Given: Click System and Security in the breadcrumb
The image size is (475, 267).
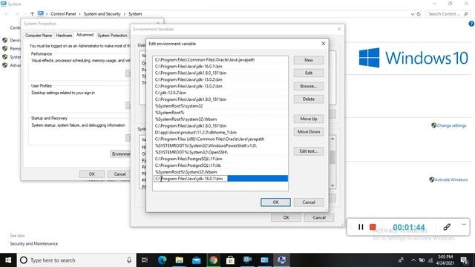Looking at the screenshot, I should click(102, 14).
